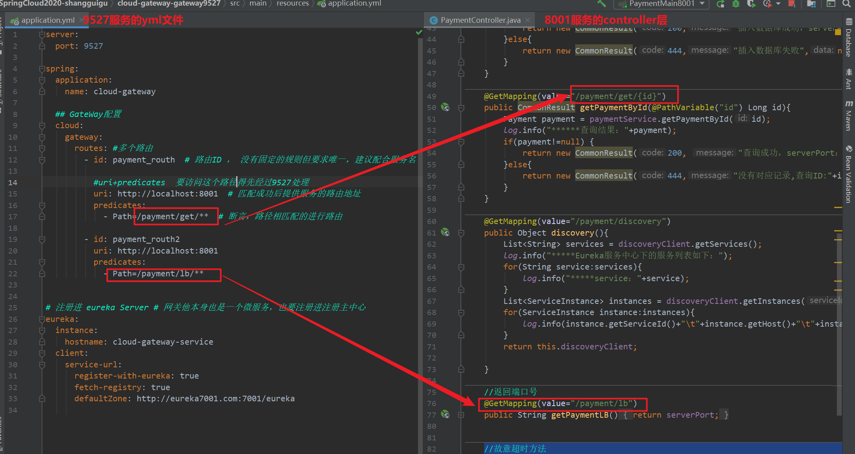Image resolution: width=855 pixels, height=454 pixels.
Task: Click the Build project hammer icon
Action: (x=602, y=4)
